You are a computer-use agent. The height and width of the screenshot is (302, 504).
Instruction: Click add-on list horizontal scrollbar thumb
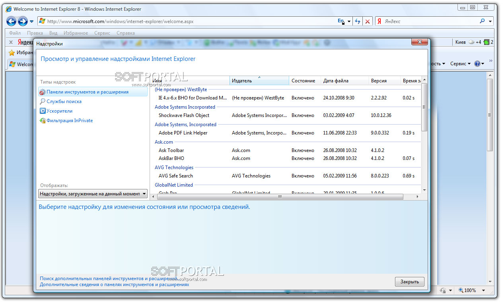click(280, 197)
